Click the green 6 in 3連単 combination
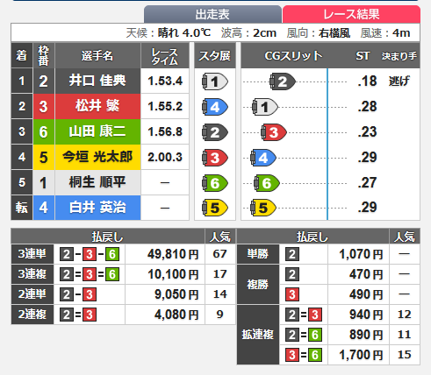Viewport: 431px width, 375px height. click(112, 254)
